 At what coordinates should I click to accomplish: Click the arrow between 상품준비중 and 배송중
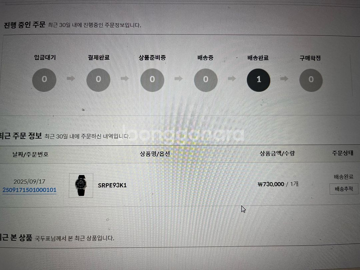pyautogui.click(x=178, y=78)
